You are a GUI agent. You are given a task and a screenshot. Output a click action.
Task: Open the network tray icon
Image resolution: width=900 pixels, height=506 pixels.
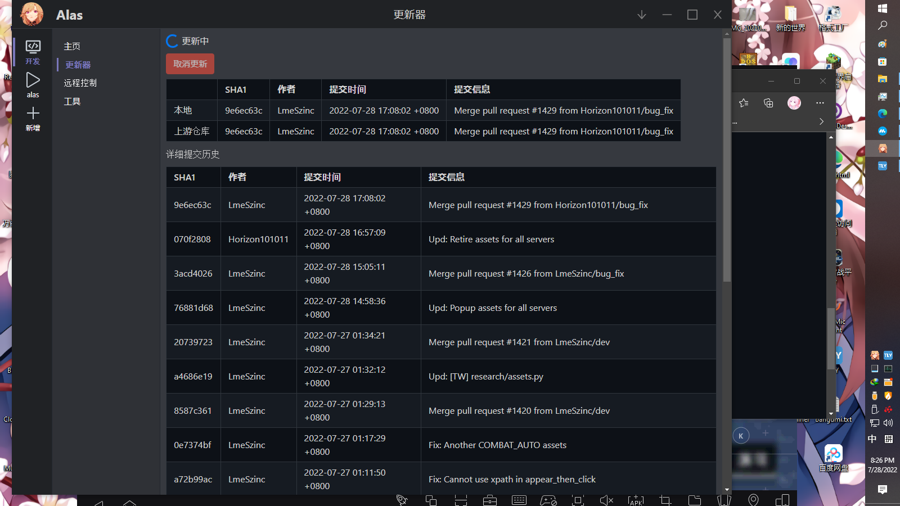[875, 423]
